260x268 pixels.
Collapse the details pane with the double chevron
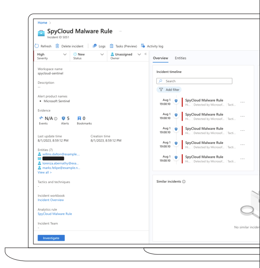(x=146, y=54)
